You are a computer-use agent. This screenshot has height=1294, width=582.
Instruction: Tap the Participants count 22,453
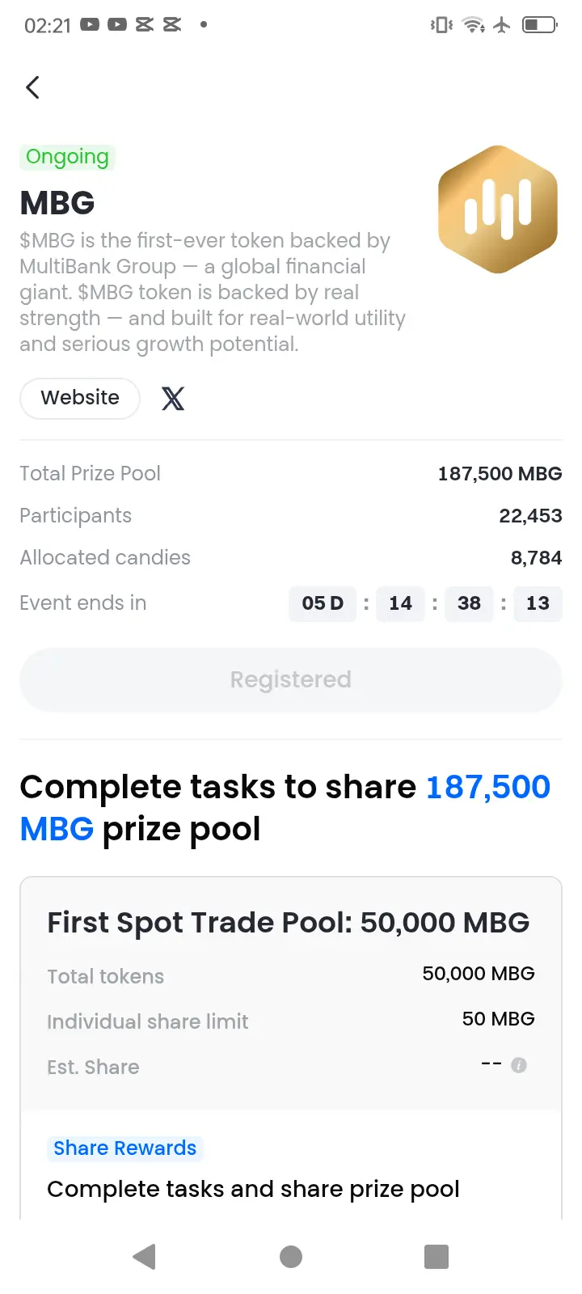530,516
